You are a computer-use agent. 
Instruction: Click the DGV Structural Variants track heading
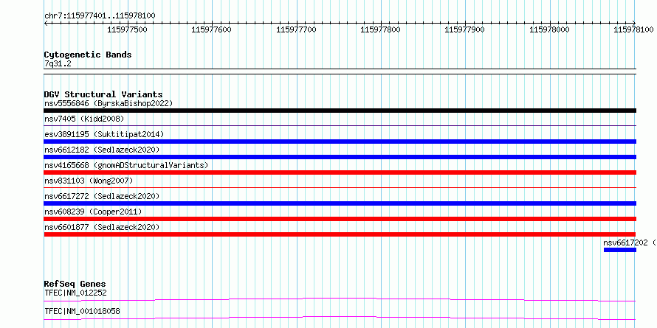[x=103, y=94]
